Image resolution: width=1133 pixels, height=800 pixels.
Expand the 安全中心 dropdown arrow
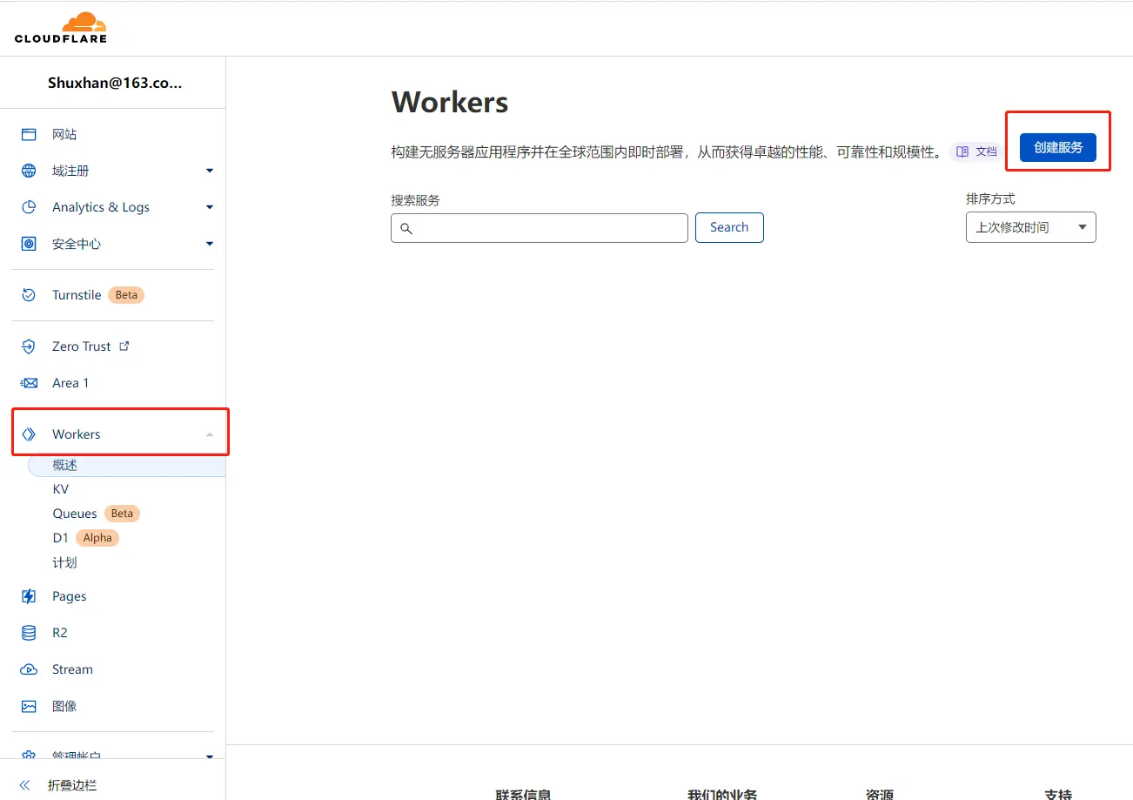[210, 244]
